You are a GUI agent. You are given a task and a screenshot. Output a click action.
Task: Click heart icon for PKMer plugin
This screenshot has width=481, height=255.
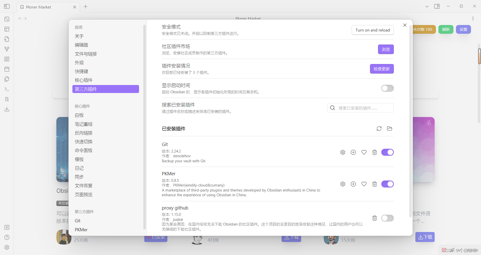pyautogui.click(x=364, y=184)
